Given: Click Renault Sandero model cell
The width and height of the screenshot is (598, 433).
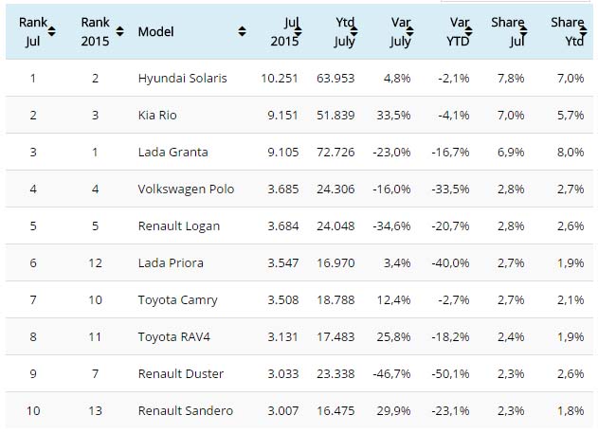Looking at the screenshot, I should tap(185, 410).
